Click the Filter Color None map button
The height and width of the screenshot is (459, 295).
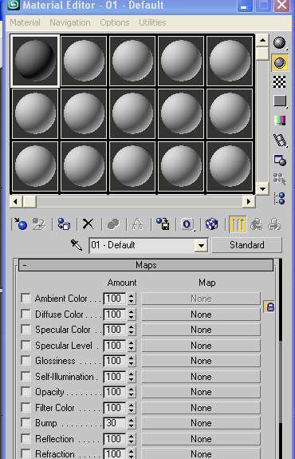point(201,407)
